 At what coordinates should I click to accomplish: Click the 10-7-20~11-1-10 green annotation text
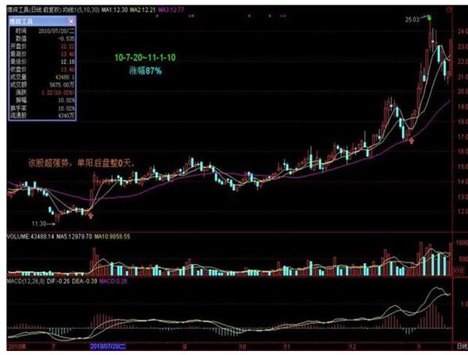click(x=145, y=58)
